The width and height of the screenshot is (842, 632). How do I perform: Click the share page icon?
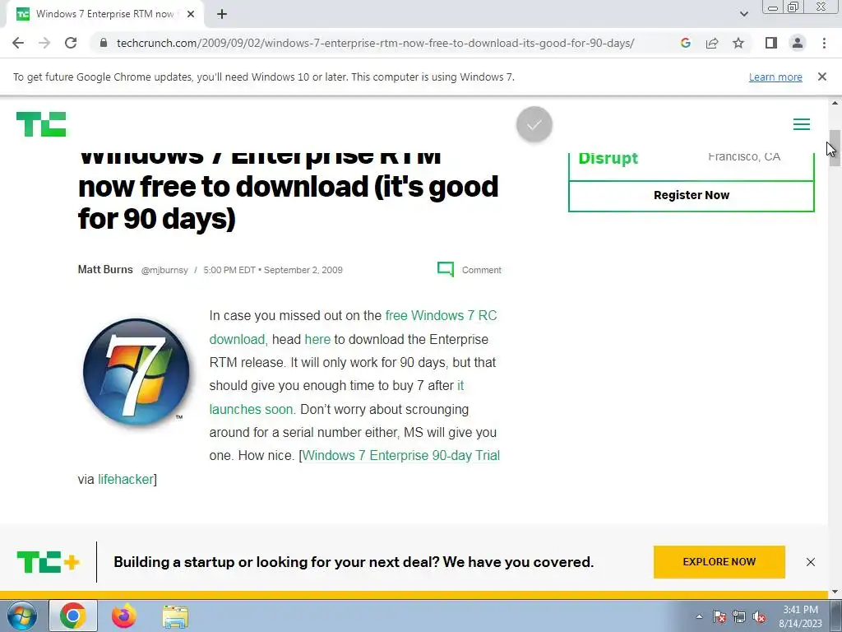(712, 43)
